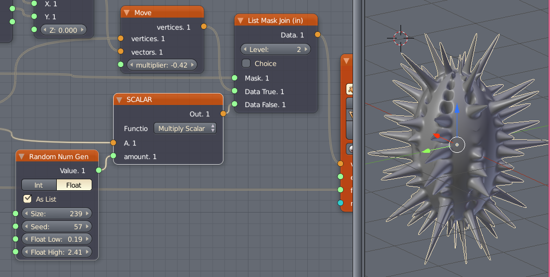This screenshot has width=550, height=277.
Task: Switch Random Num Gen to Int mode
Action: [39, 185]
